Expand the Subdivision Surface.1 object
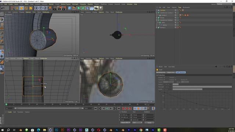This screenshot has width=235, height=132. point(157,13)
